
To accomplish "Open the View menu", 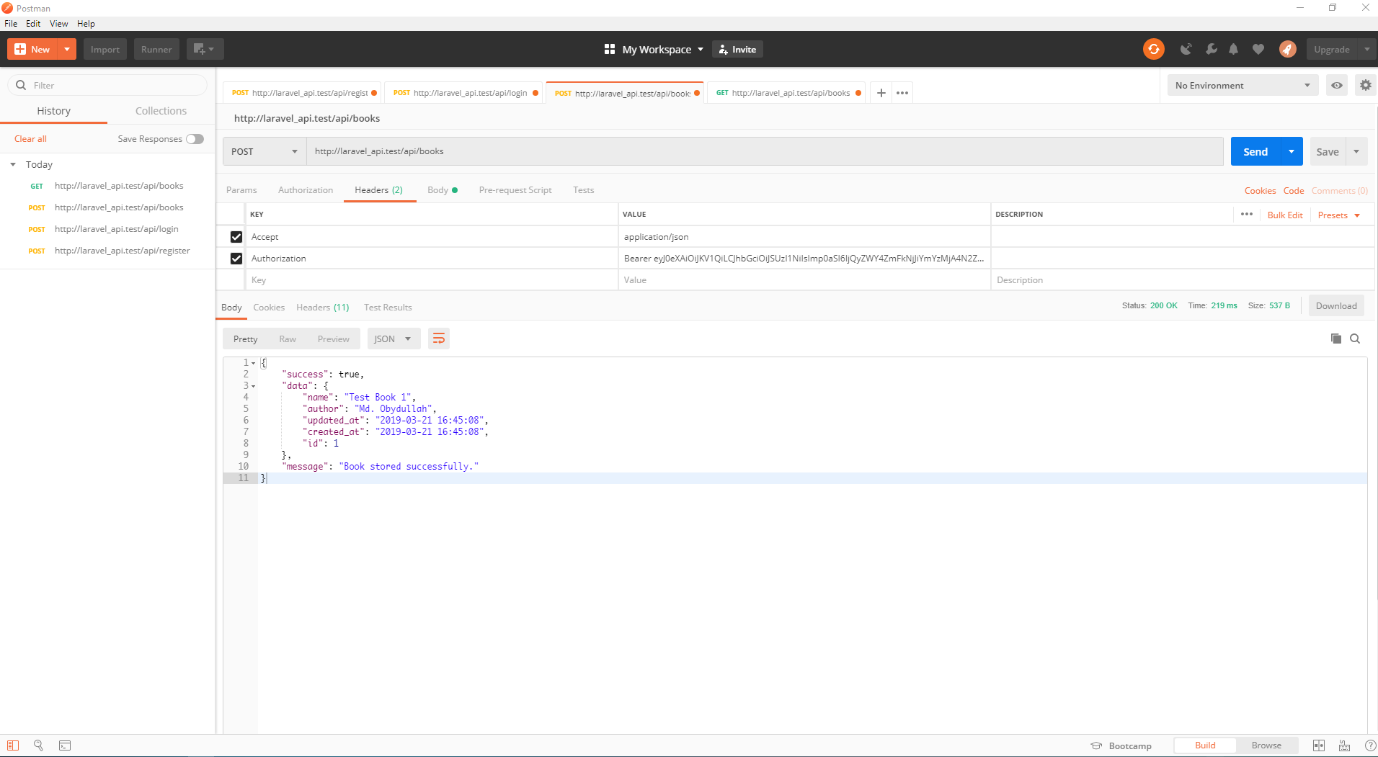I will [59, 23].
